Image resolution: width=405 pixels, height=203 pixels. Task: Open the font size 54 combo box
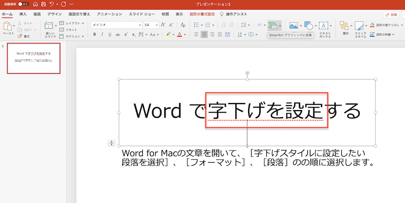(x=151, y=25)
